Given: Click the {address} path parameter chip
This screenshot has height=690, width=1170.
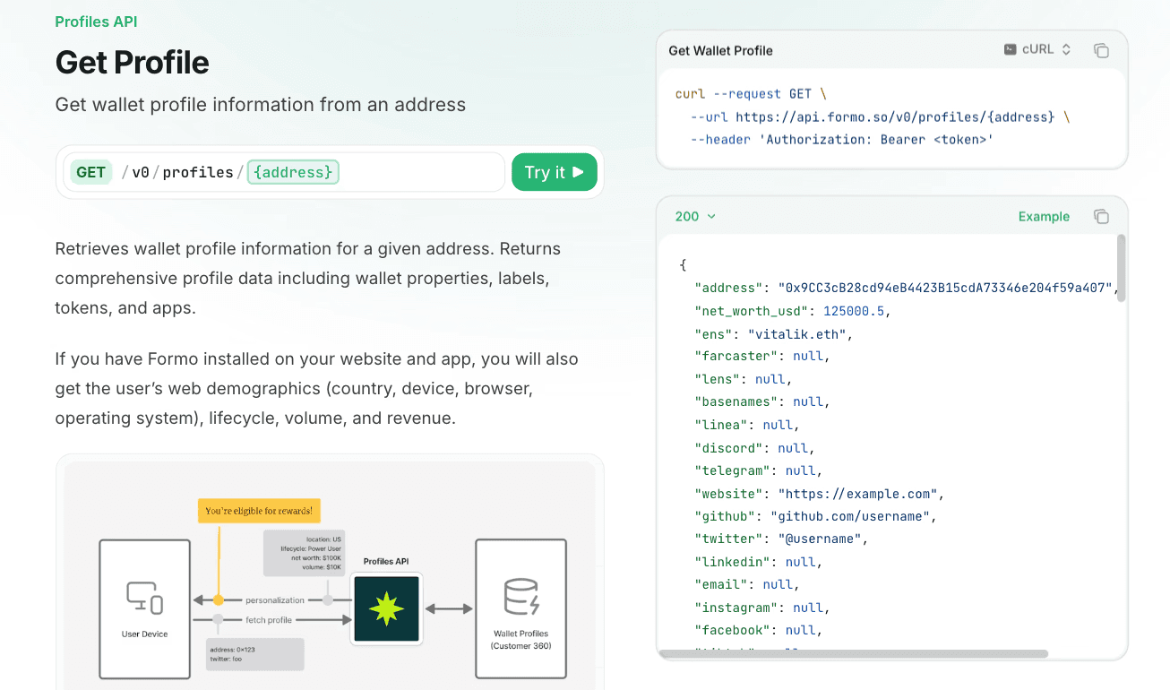Looking at the screenshot, I should pos(293,171).
